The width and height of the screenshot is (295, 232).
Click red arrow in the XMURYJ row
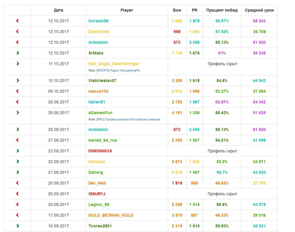pyautogui.click(x=17, y=194)
